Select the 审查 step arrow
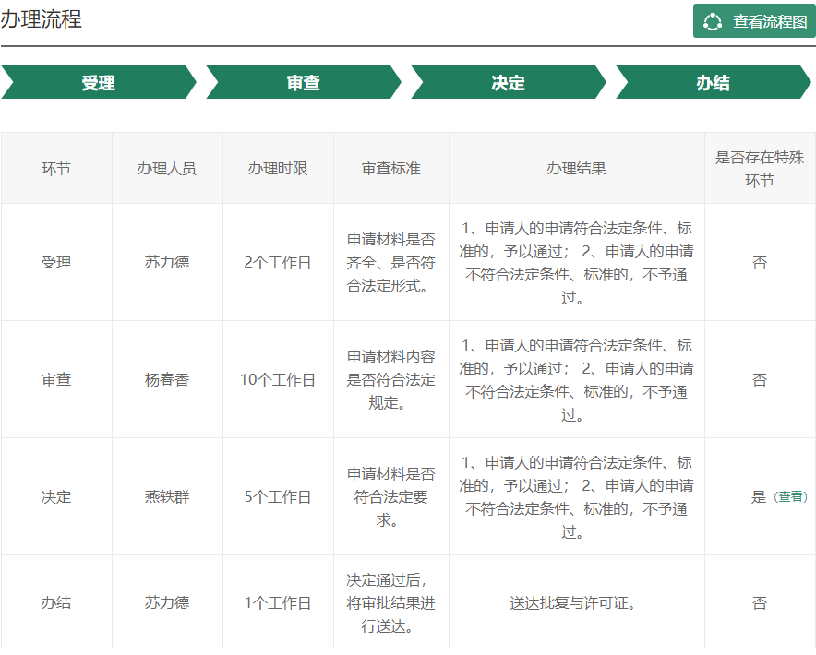816x655 pixels. click(x=303, y=83)
